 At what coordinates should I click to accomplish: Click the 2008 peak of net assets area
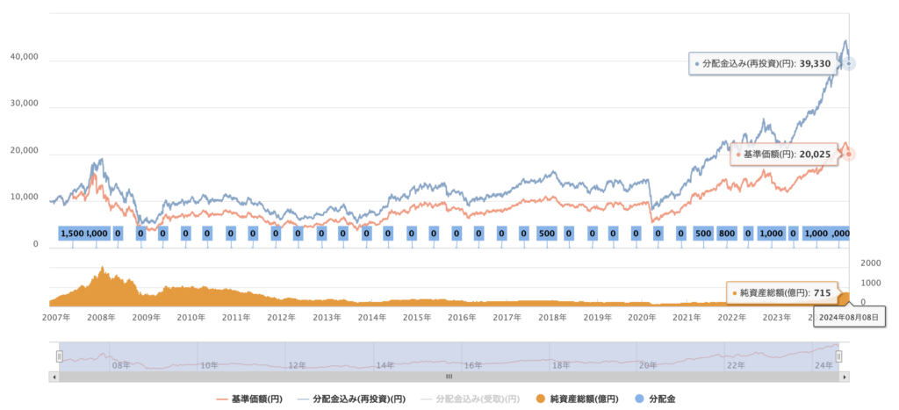pyautogui.click(x=103, y=269)
